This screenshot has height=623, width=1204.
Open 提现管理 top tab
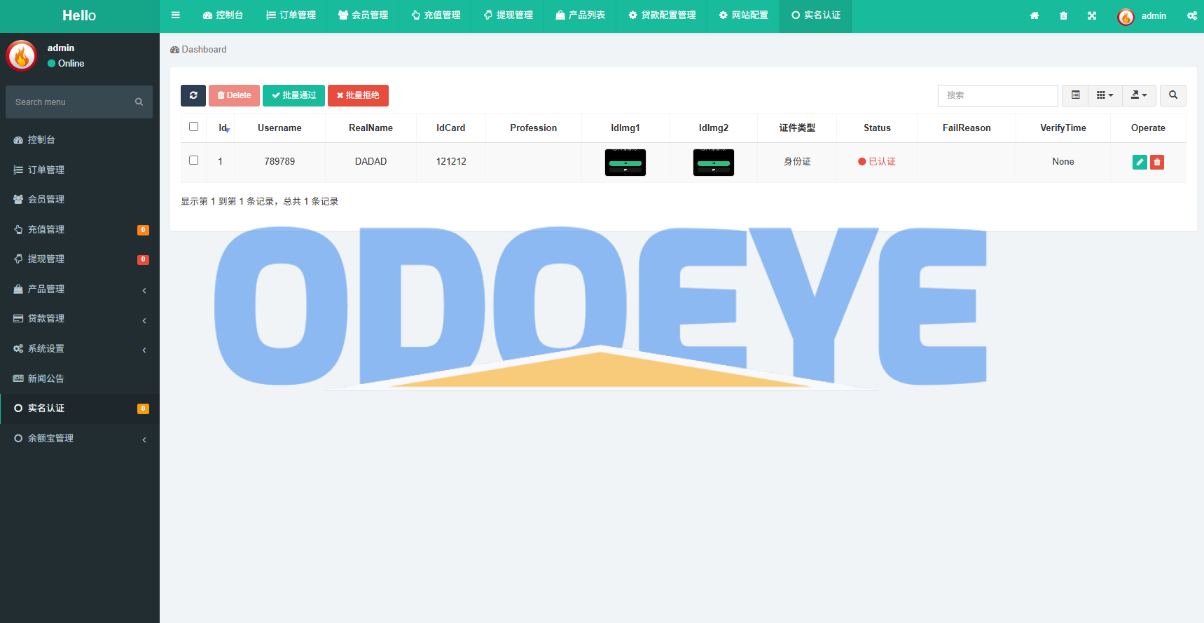[x=508, y=15]
